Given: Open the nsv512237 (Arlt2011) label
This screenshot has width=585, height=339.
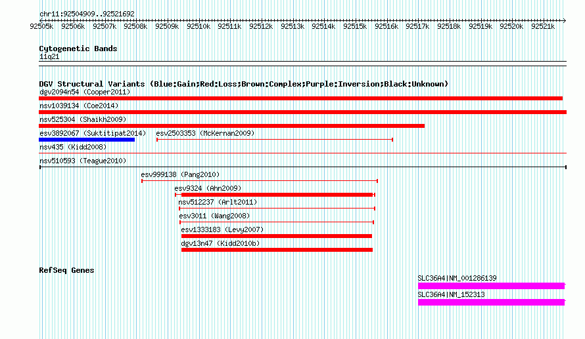Looking at the screenshot, I should pyautogui.click(x=218, y=202).
